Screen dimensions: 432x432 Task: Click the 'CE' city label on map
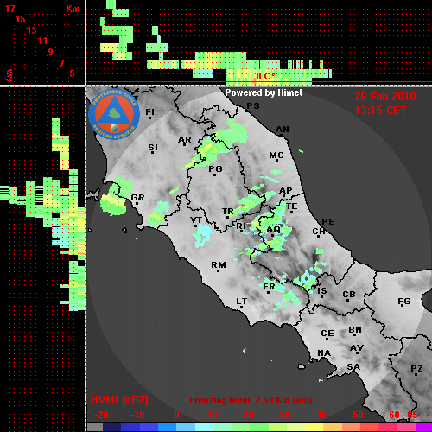(x=327, y=334)
